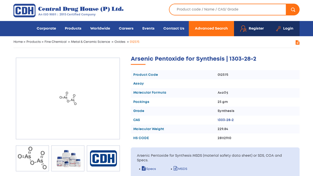Go to Oxides in breadcrumb
The width and height of the screenshot is (313, 176).
click(x=120, y=42)
